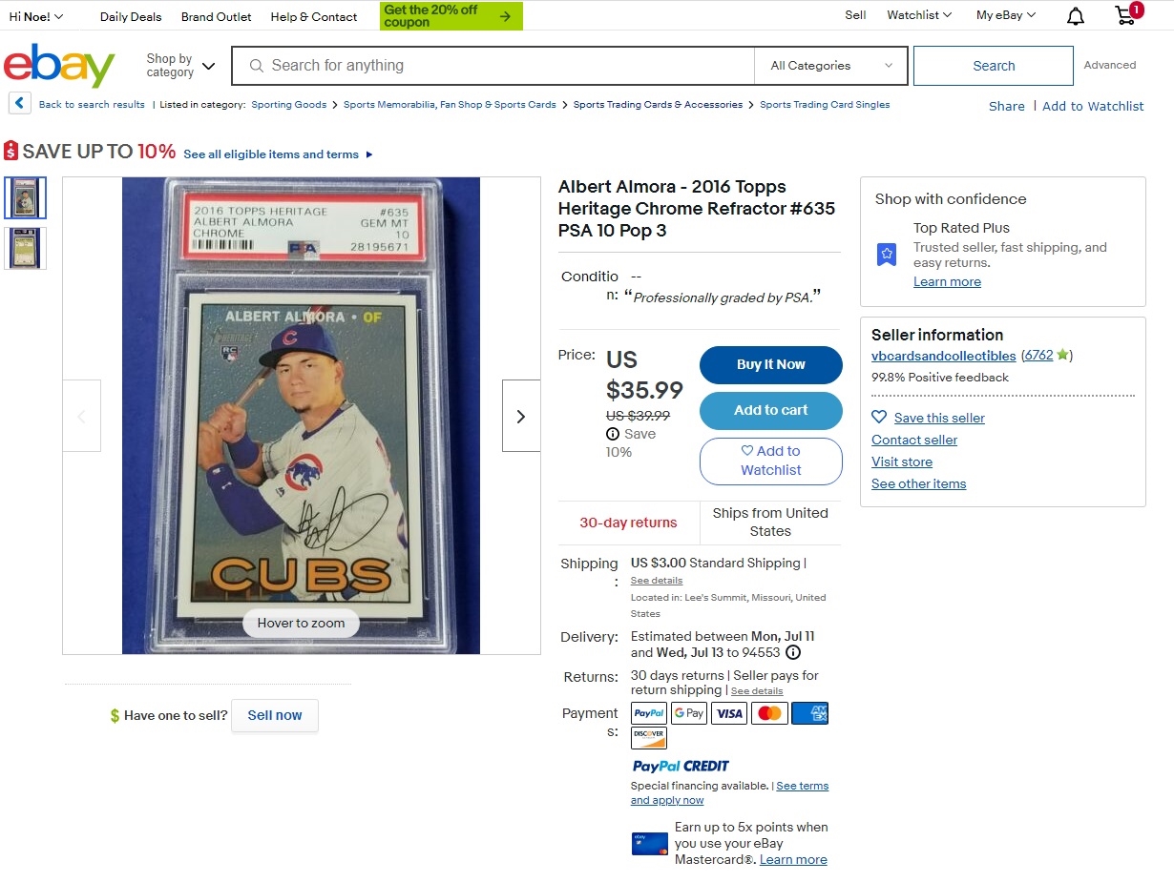
Task: Select the second product thumbnail
Action: [25, 248]
